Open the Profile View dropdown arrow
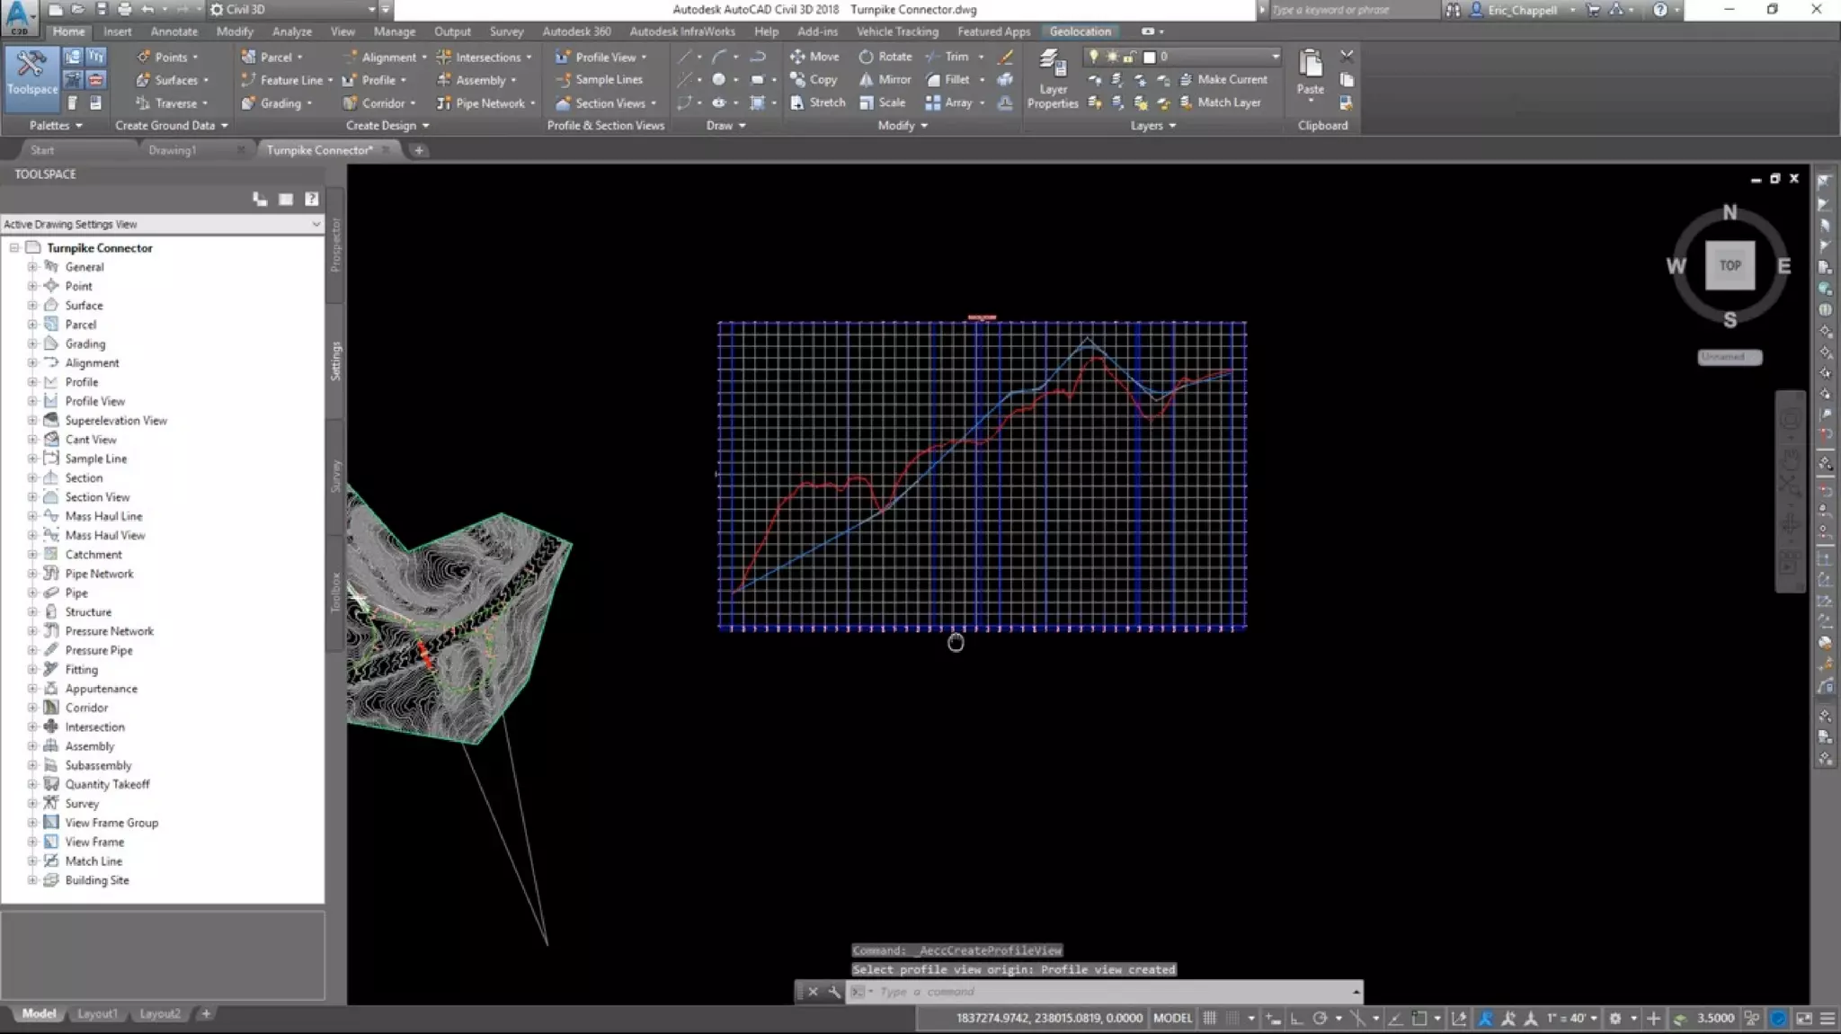1841x1034 pixels. pyautogui.click(x=644, y=58)
